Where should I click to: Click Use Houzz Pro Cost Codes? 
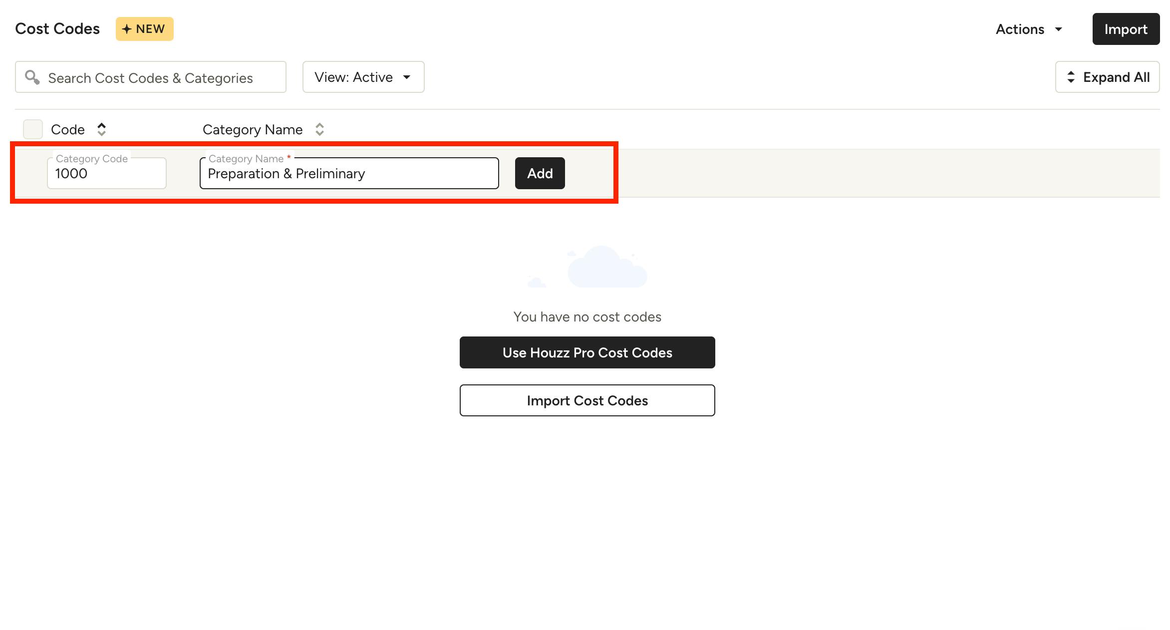point(587,352)
